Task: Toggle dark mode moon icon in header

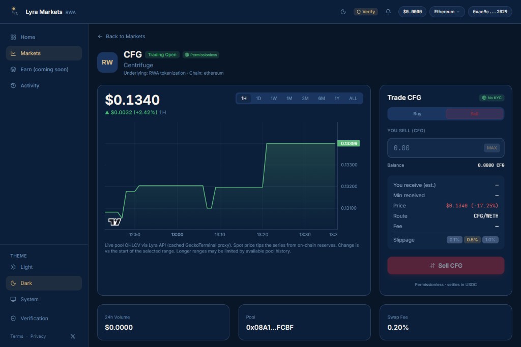Action: click(x=343, y=12)
